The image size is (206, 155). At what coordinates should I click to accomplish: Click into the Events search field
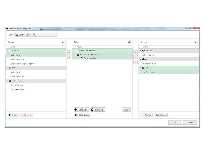tap(46, 42)
